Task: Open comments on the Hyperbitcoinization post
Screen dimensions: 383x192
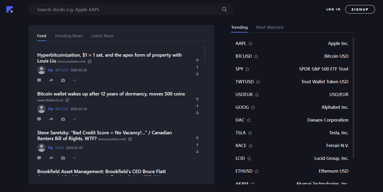Action: click(39, 80)
